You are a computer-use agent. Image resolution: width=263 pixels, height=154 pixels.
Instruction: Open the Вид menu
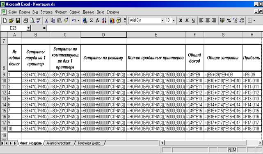(x=35, y=12)
